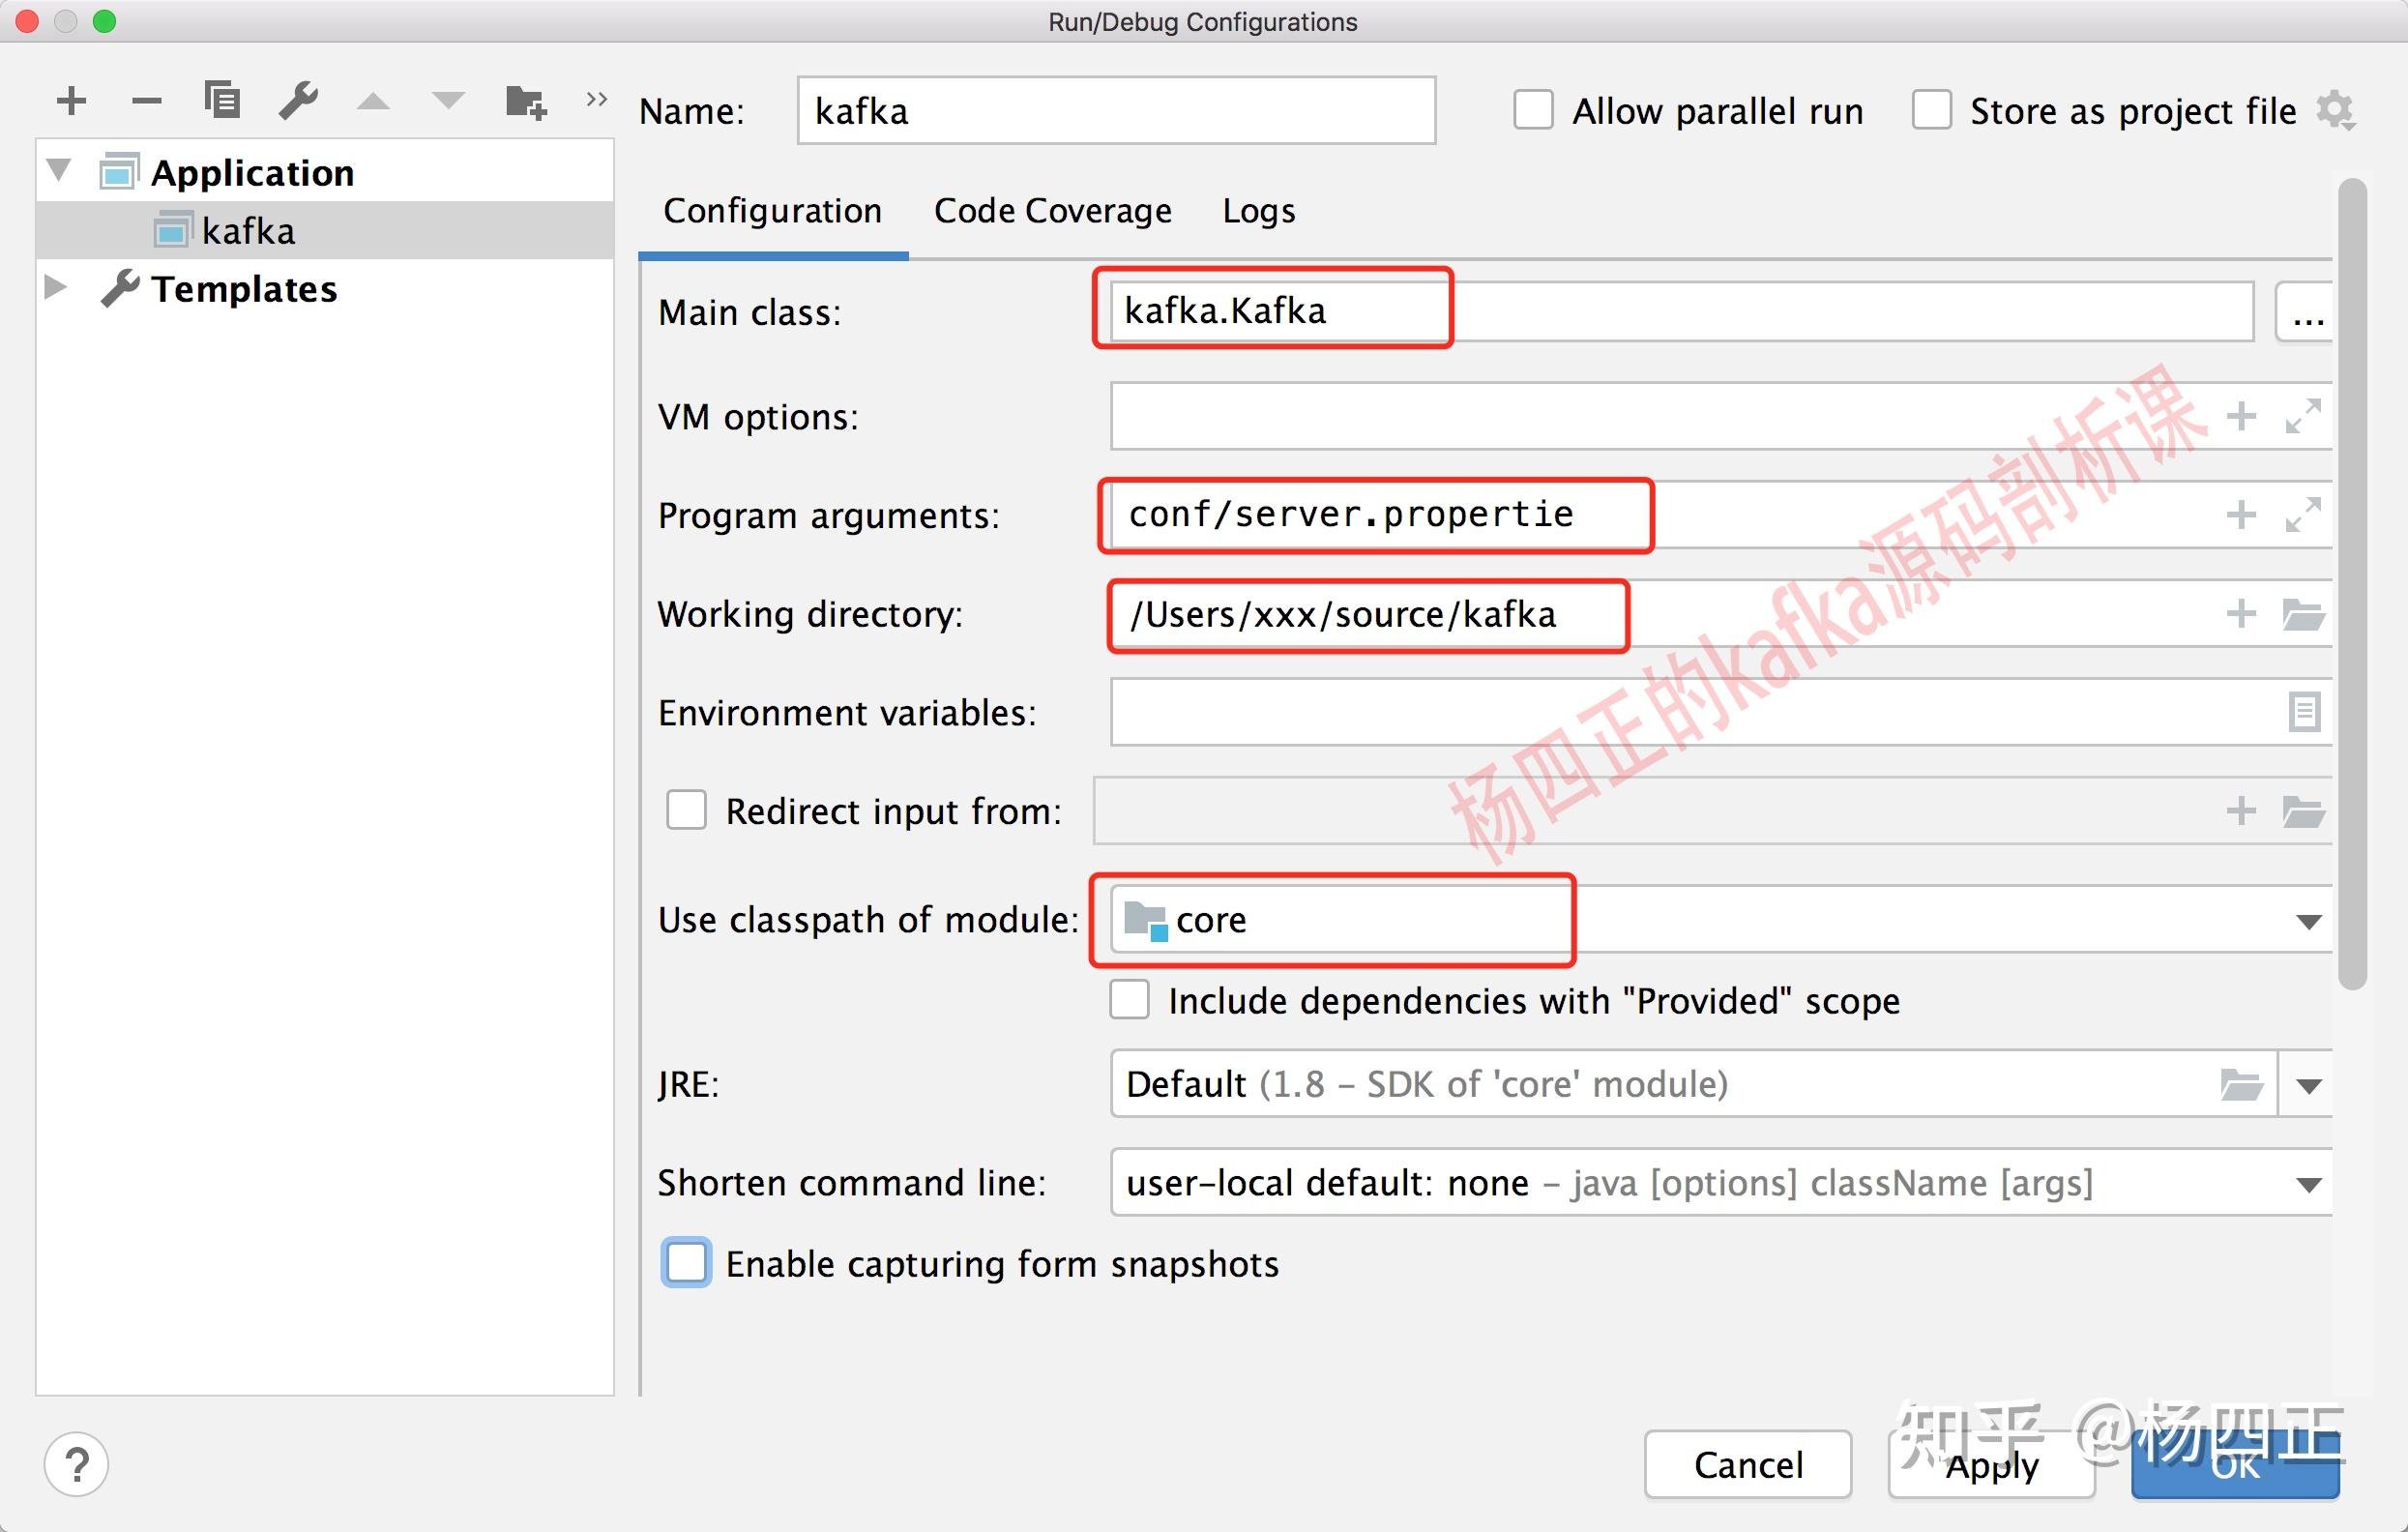Move configuration up arrow

click(x=373, y=100)
